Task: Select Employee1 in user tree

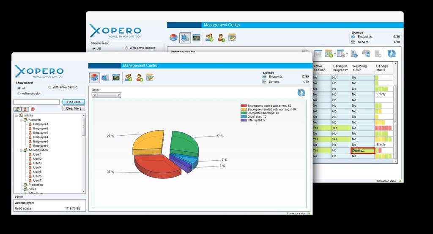Action: 41,124
